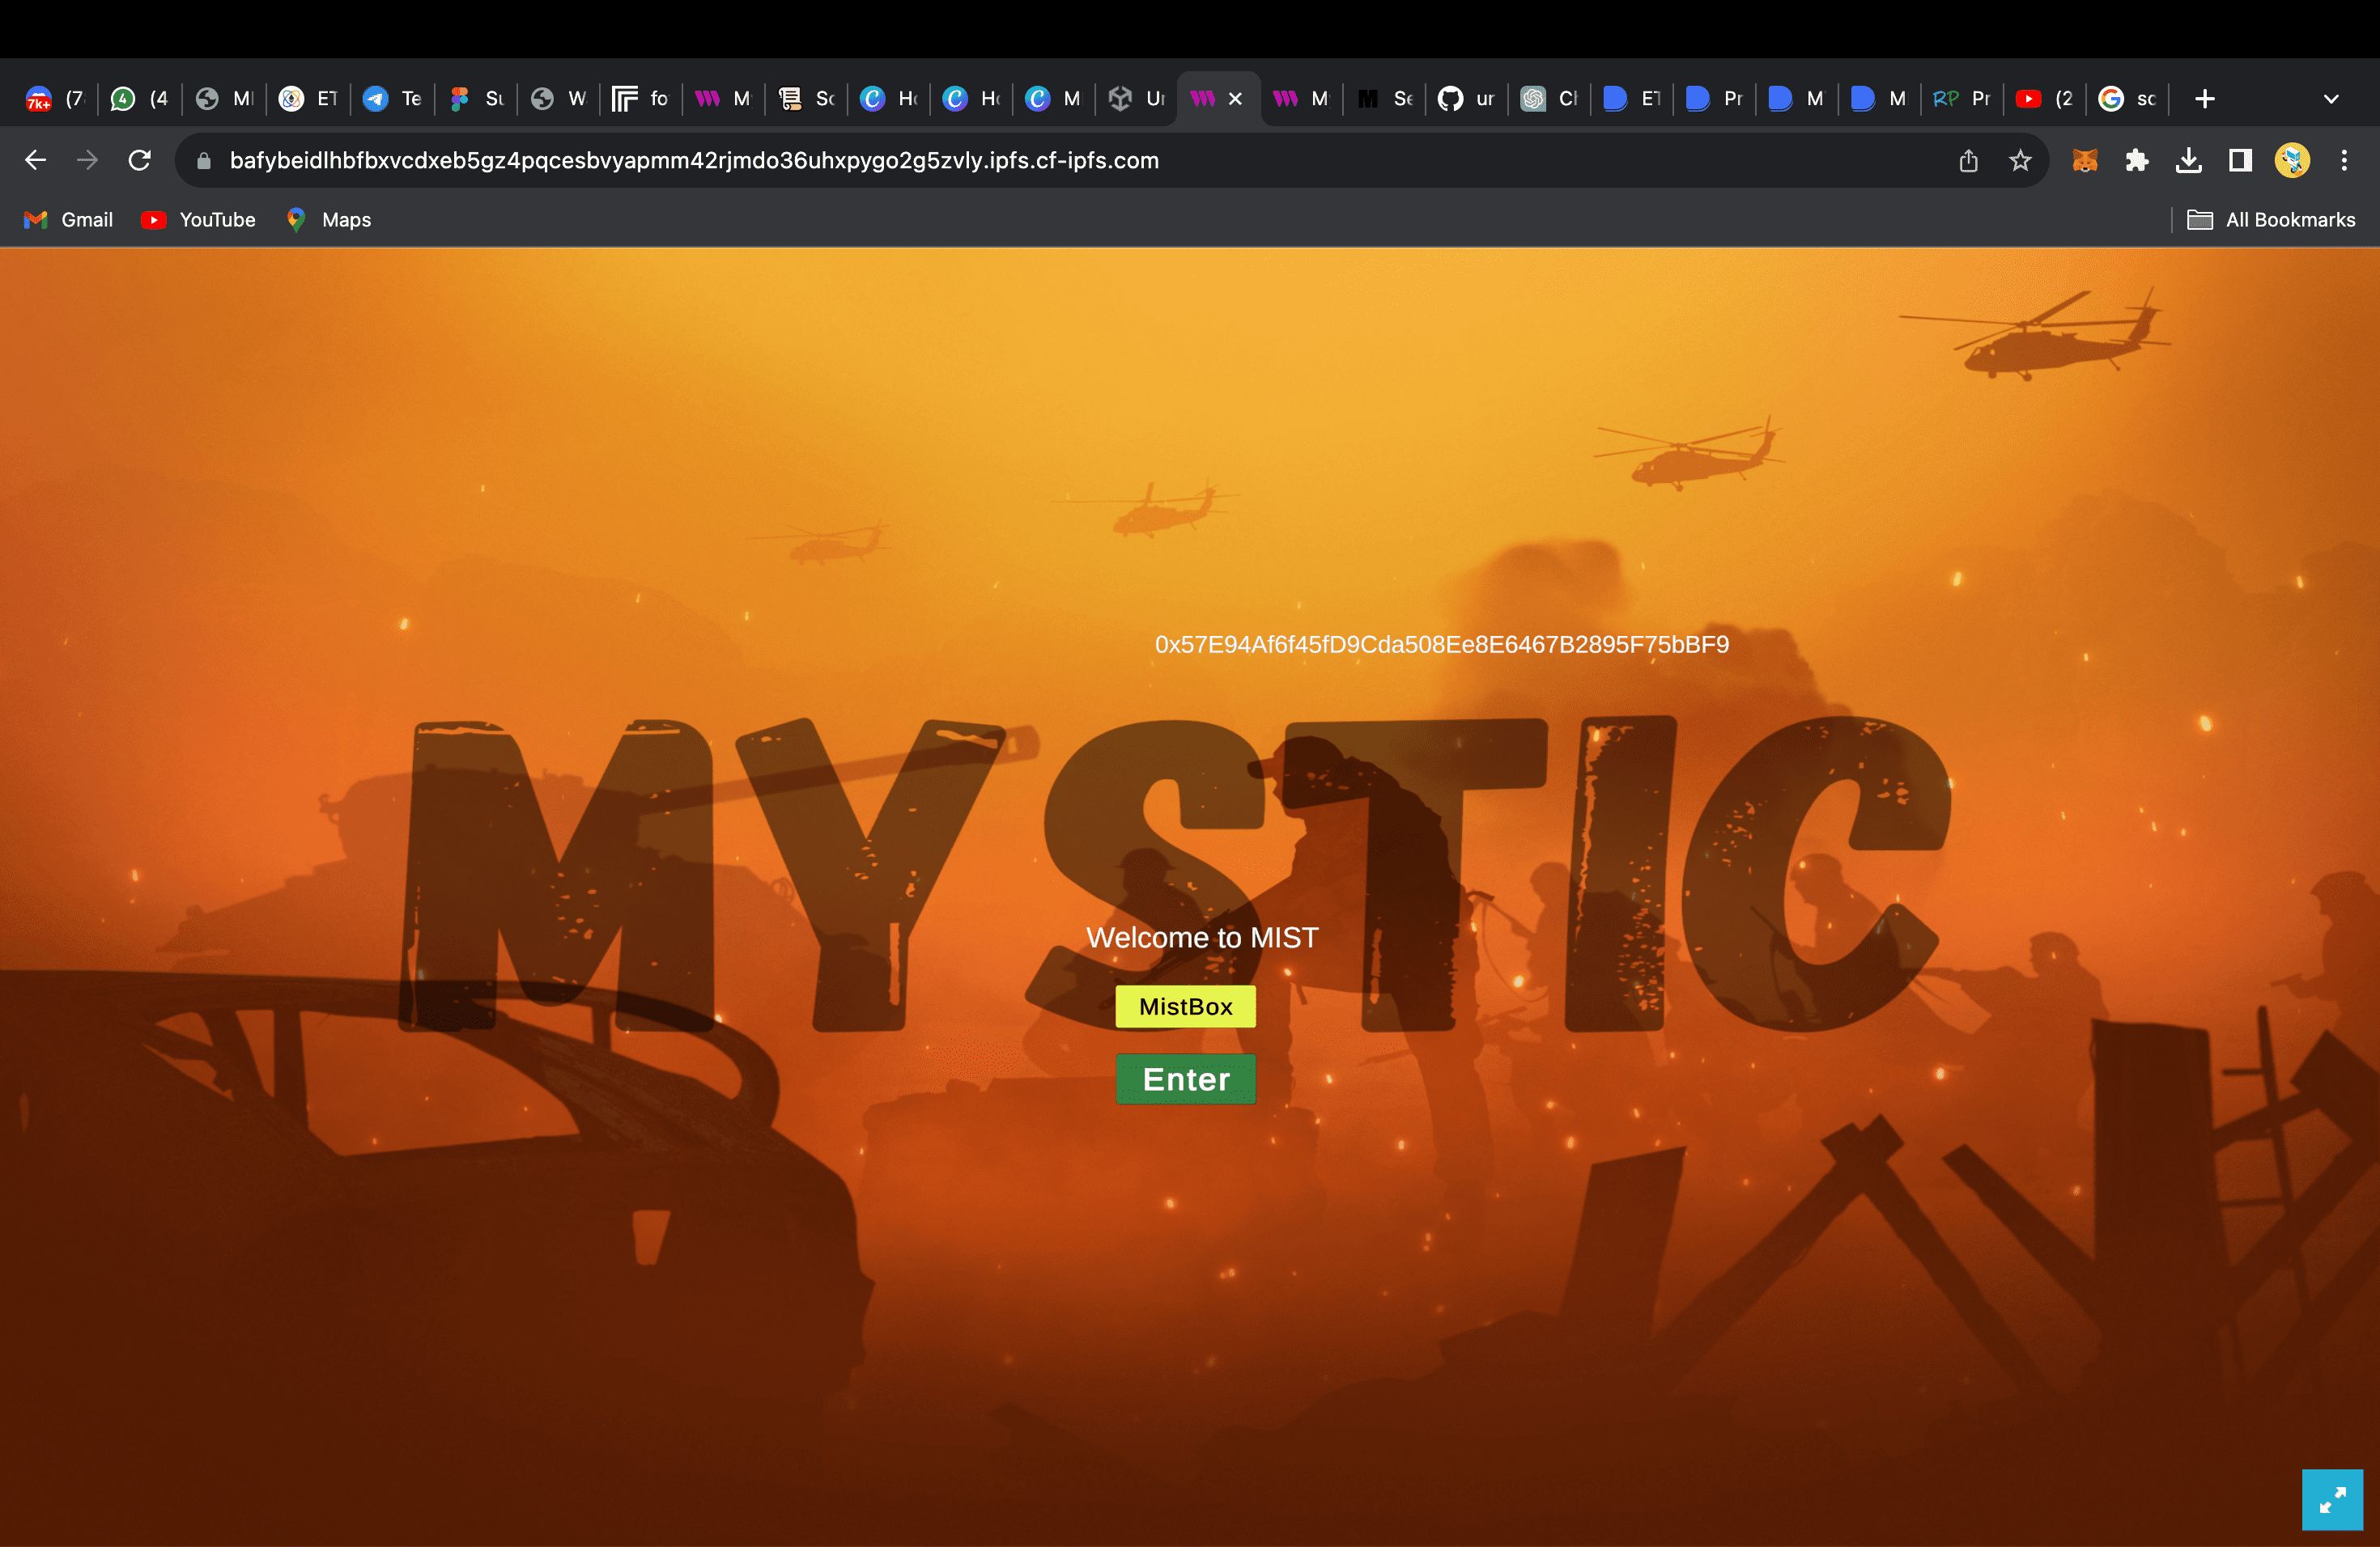Bookmark this page with the star icon

click(x=2020, y=161)
